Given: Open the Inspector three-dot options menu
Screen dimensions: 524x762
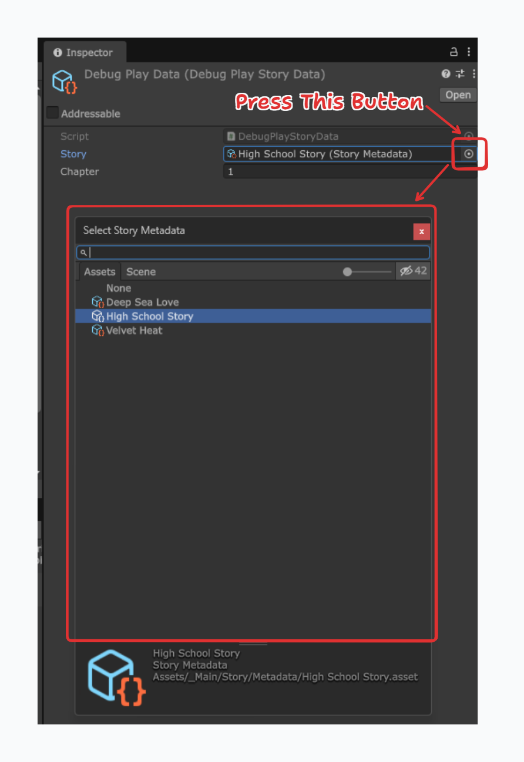Looking at the screenshot, I should coord(468,52).
